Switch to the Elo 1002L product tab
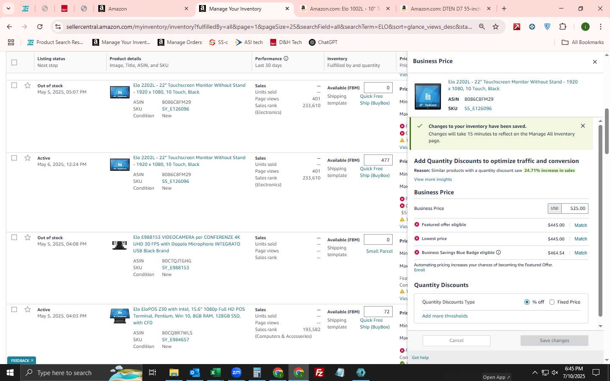Viewport: 610px width, 381px height. pos(345,8)
